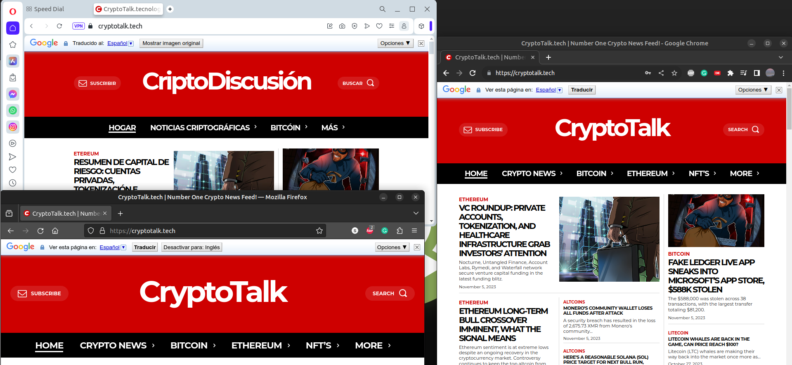Open Opera sidebar home button
792x365 pixels.
[13, 28]
